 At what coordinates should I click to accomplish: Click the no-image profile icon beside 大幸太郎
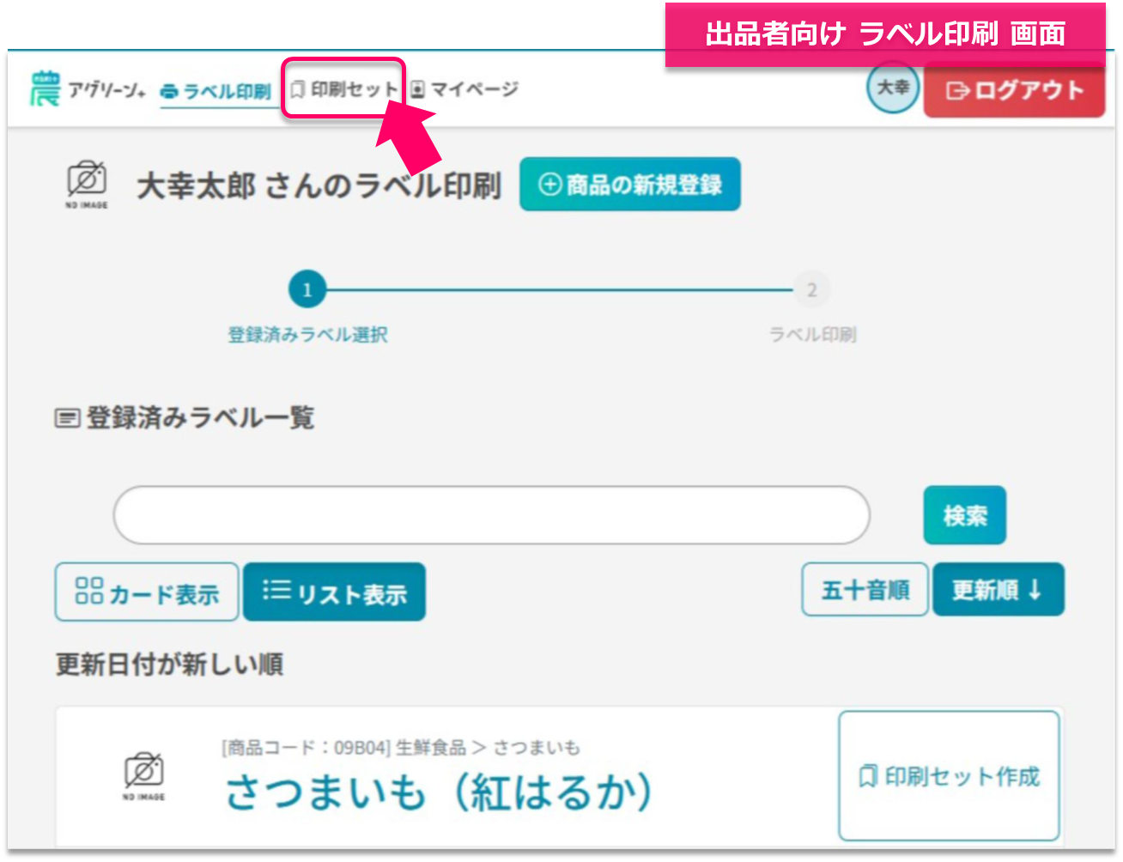pyautogui.click(x=87, y=184)
